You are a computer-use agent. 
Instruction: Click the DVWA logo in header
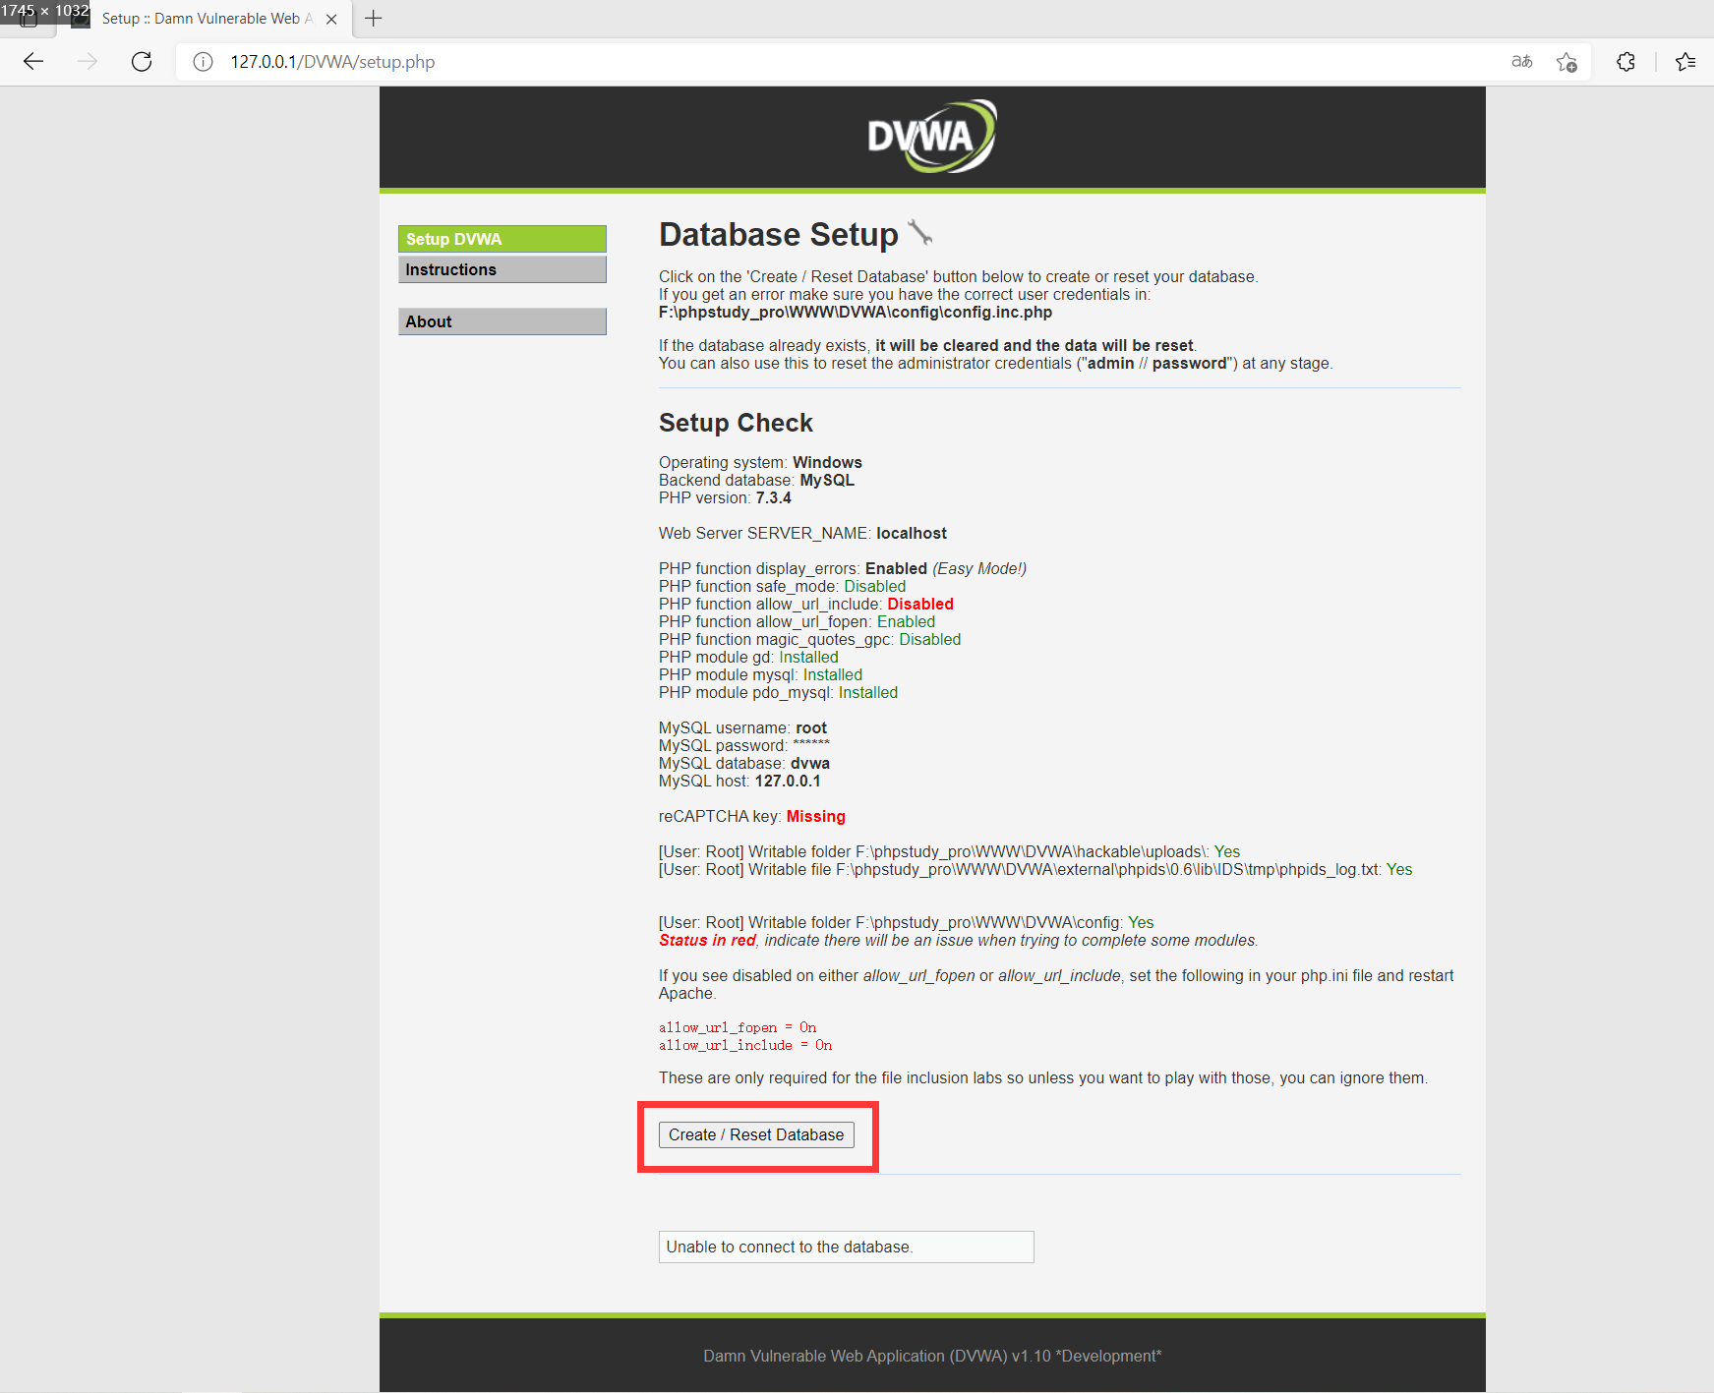click(x=931, y=136)
